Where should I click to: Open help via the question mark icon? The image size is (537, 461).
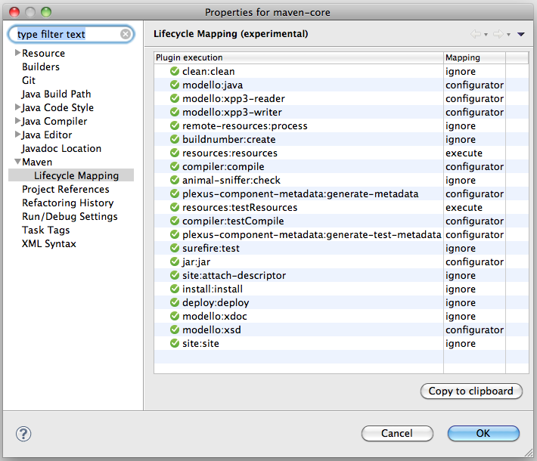point(23,434)
